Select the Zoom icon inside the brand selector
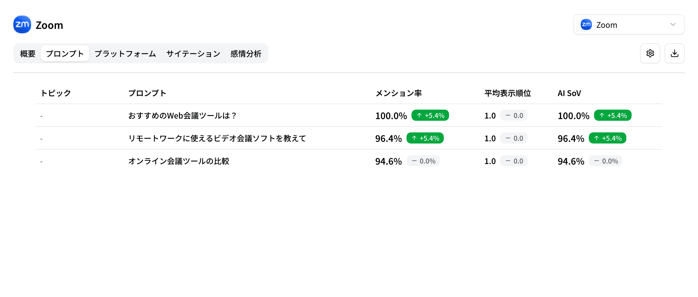Image resolution: width=698 pixels, height=297 pixels. point(586,25)
